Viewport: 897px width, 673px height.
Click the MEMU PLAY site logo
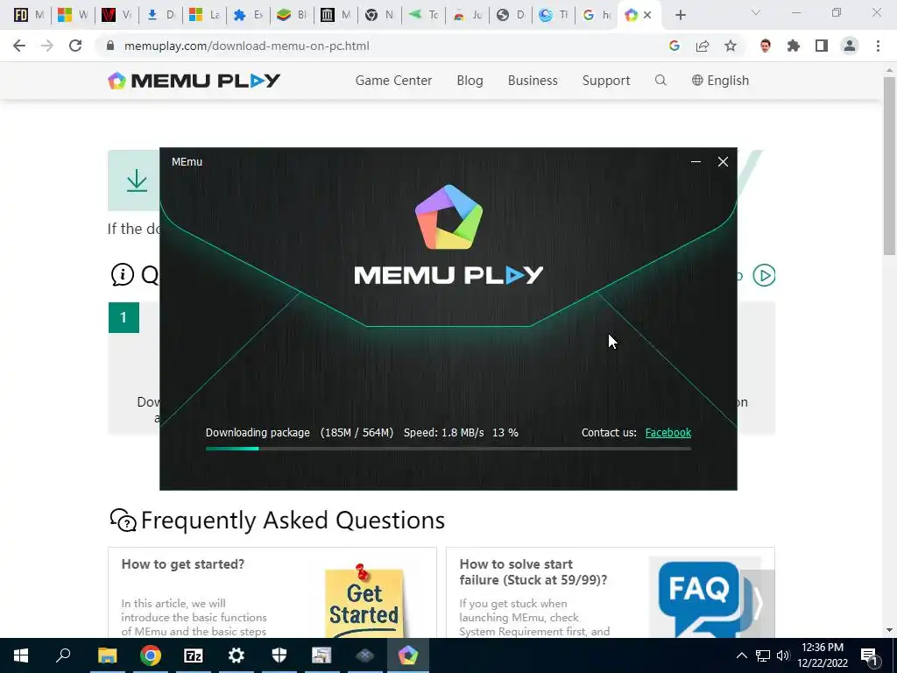pos(194,81)
